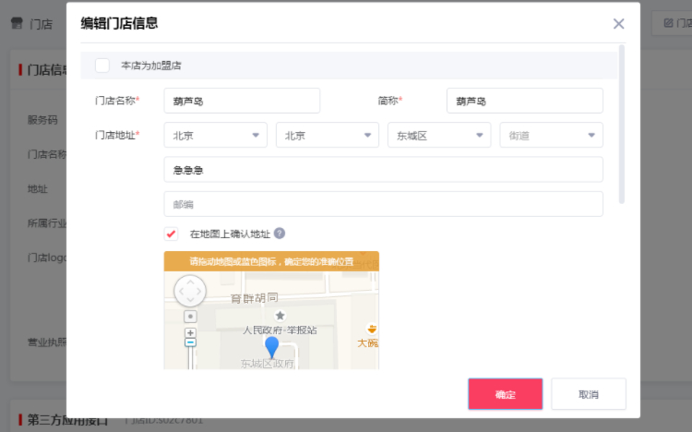Viewport: 692px width, 432px height.
Task: Click the orange restaurant marker on map
Action: (x=372, y=328)
